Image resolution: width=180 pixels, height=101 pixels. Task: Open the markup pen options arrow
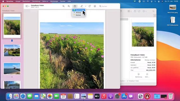(85, 6)
